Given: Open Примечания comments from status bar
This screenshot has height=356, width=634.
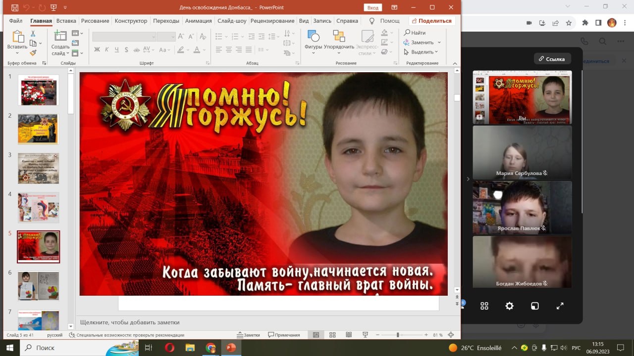Looking at the screenshot, I should coord(284,335).
